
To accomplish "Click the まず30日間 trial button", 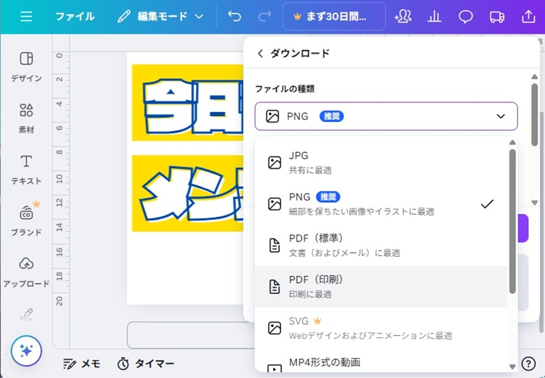I will [x=334, y=16].
